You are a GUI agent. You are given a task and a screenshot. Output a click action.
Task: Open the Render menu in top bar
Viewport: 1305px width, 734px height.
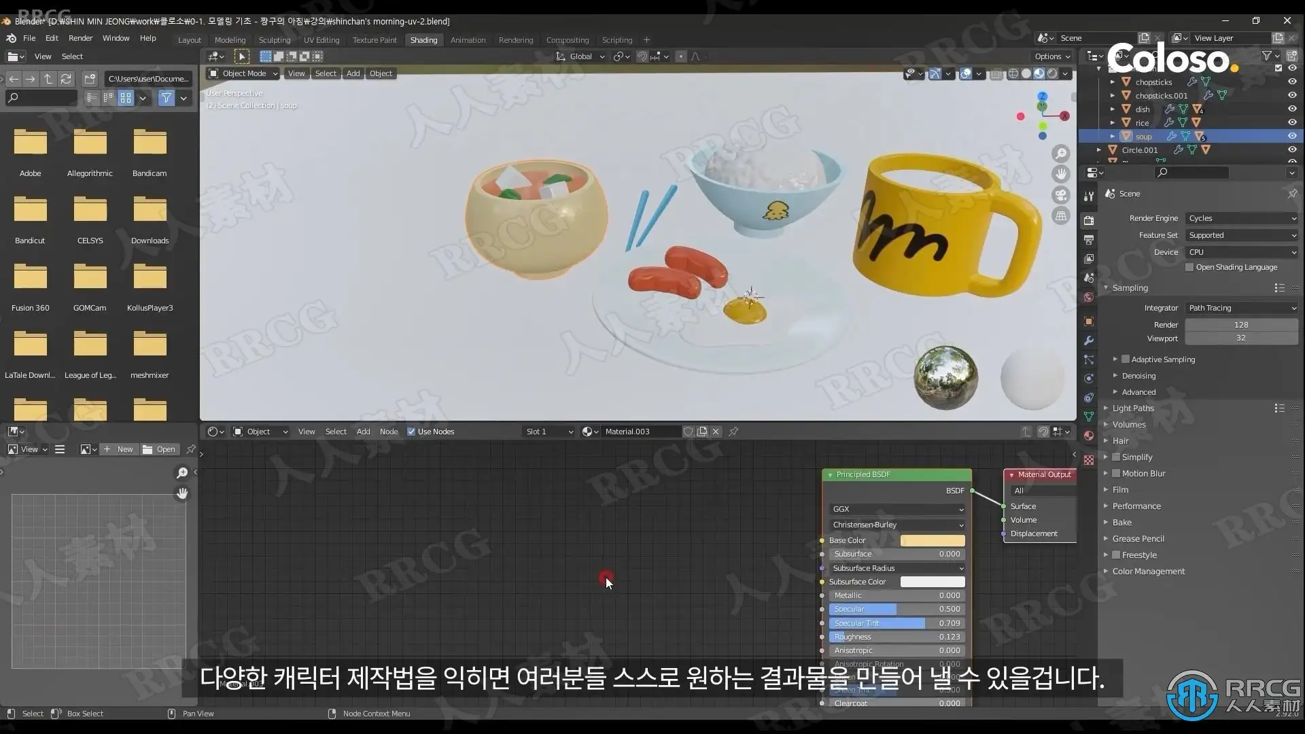80,38
